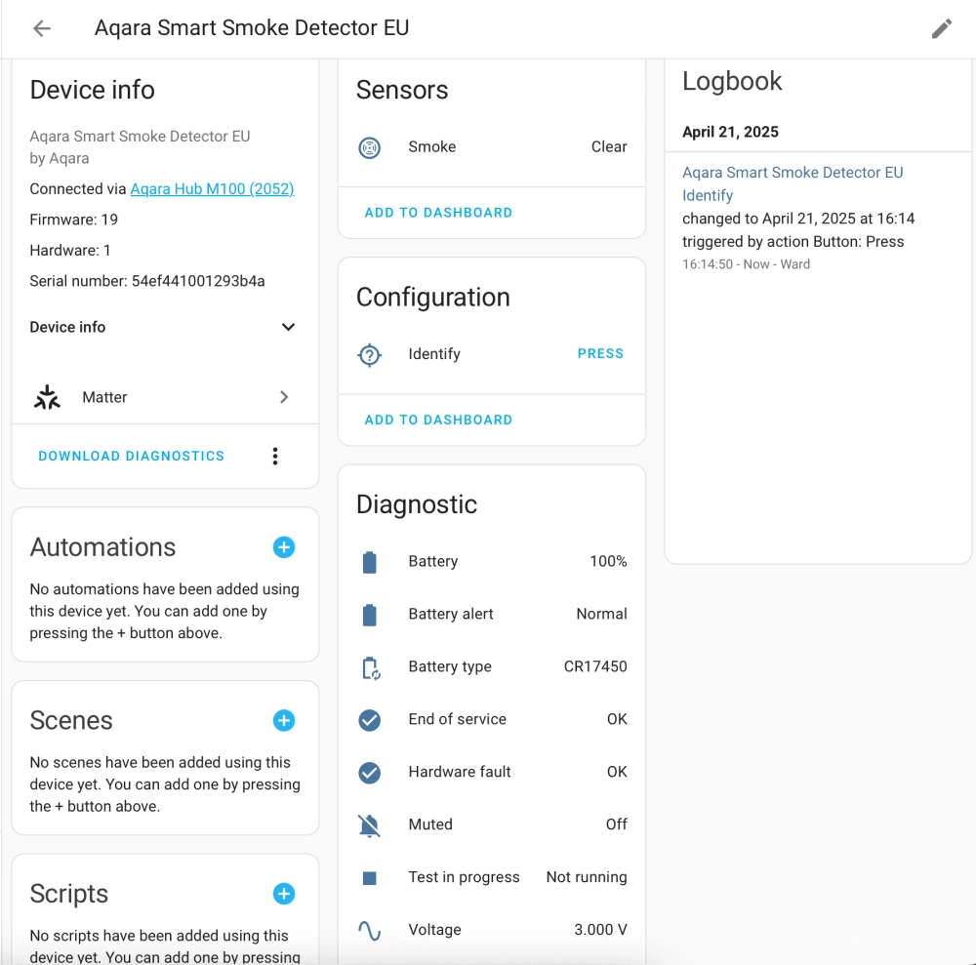This screenshot has width=976, height=965.
Task: Open the Identify logbook entry link
Action: 708,195
